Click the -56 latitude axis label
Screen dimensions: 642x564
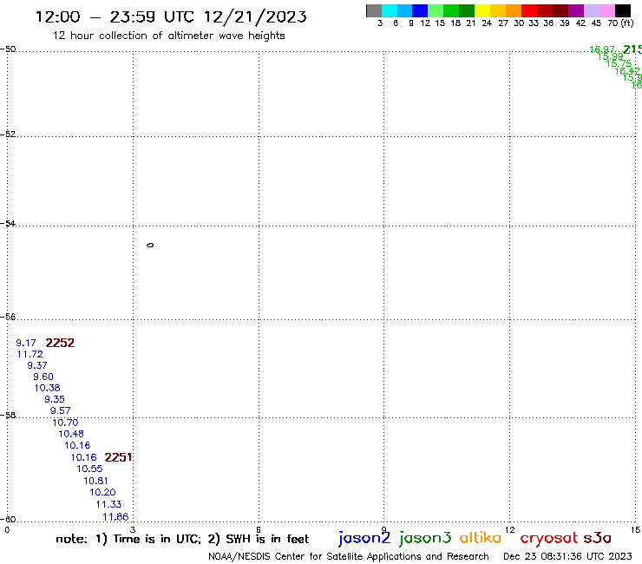coord(8,317)
